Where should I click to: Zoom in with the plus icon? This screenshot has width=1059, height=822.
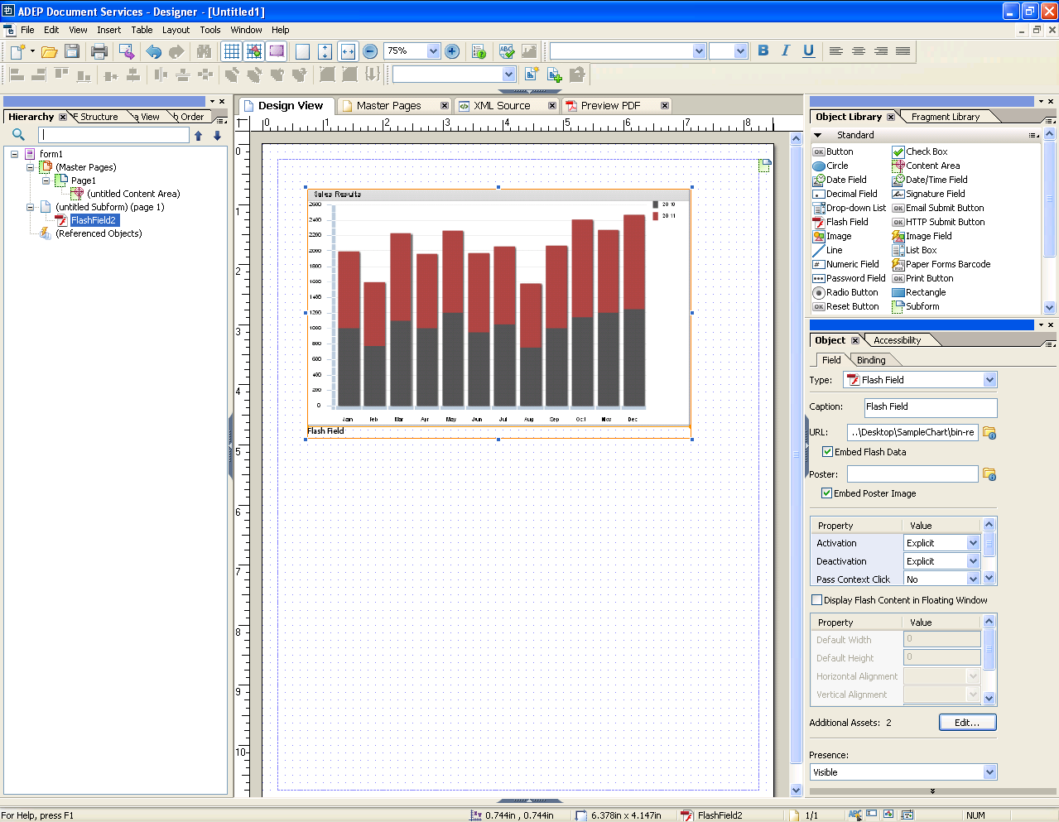coord(452,51)
